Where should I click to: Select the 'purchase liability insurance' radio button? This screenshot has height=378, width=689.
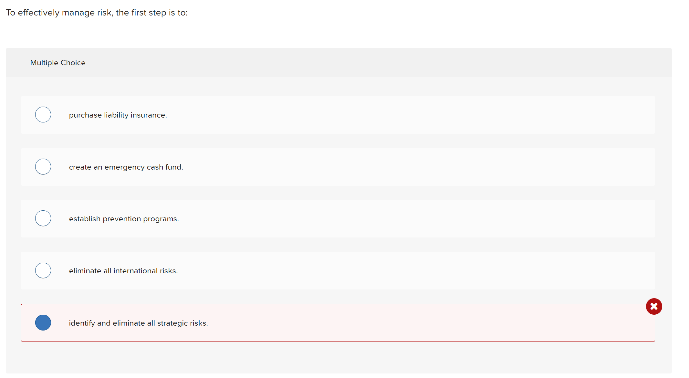coord(43,115)
